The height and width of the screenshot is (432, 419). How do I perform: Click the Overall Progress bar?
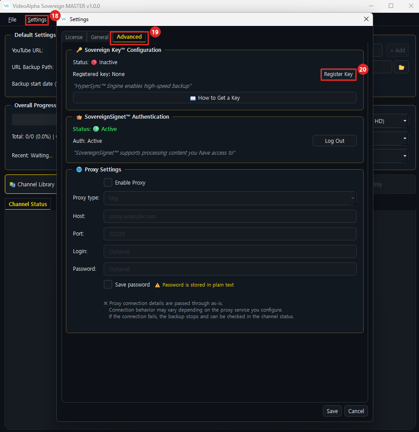pyautogui.click(x=34, y=120)
